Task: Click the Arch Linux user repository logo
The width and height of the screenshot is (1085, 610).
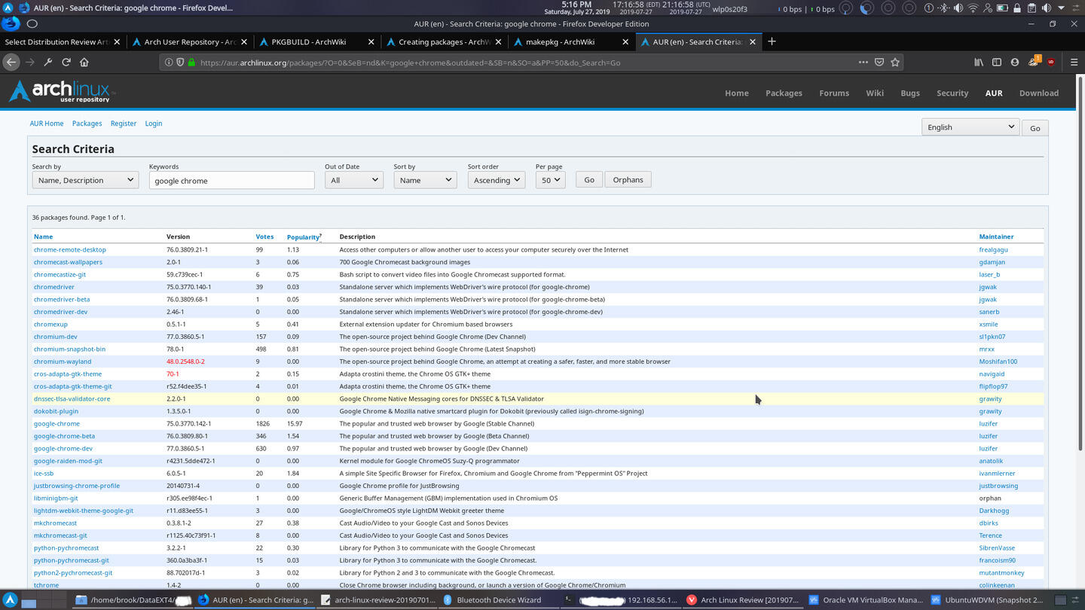Action: tap(61, 92)
